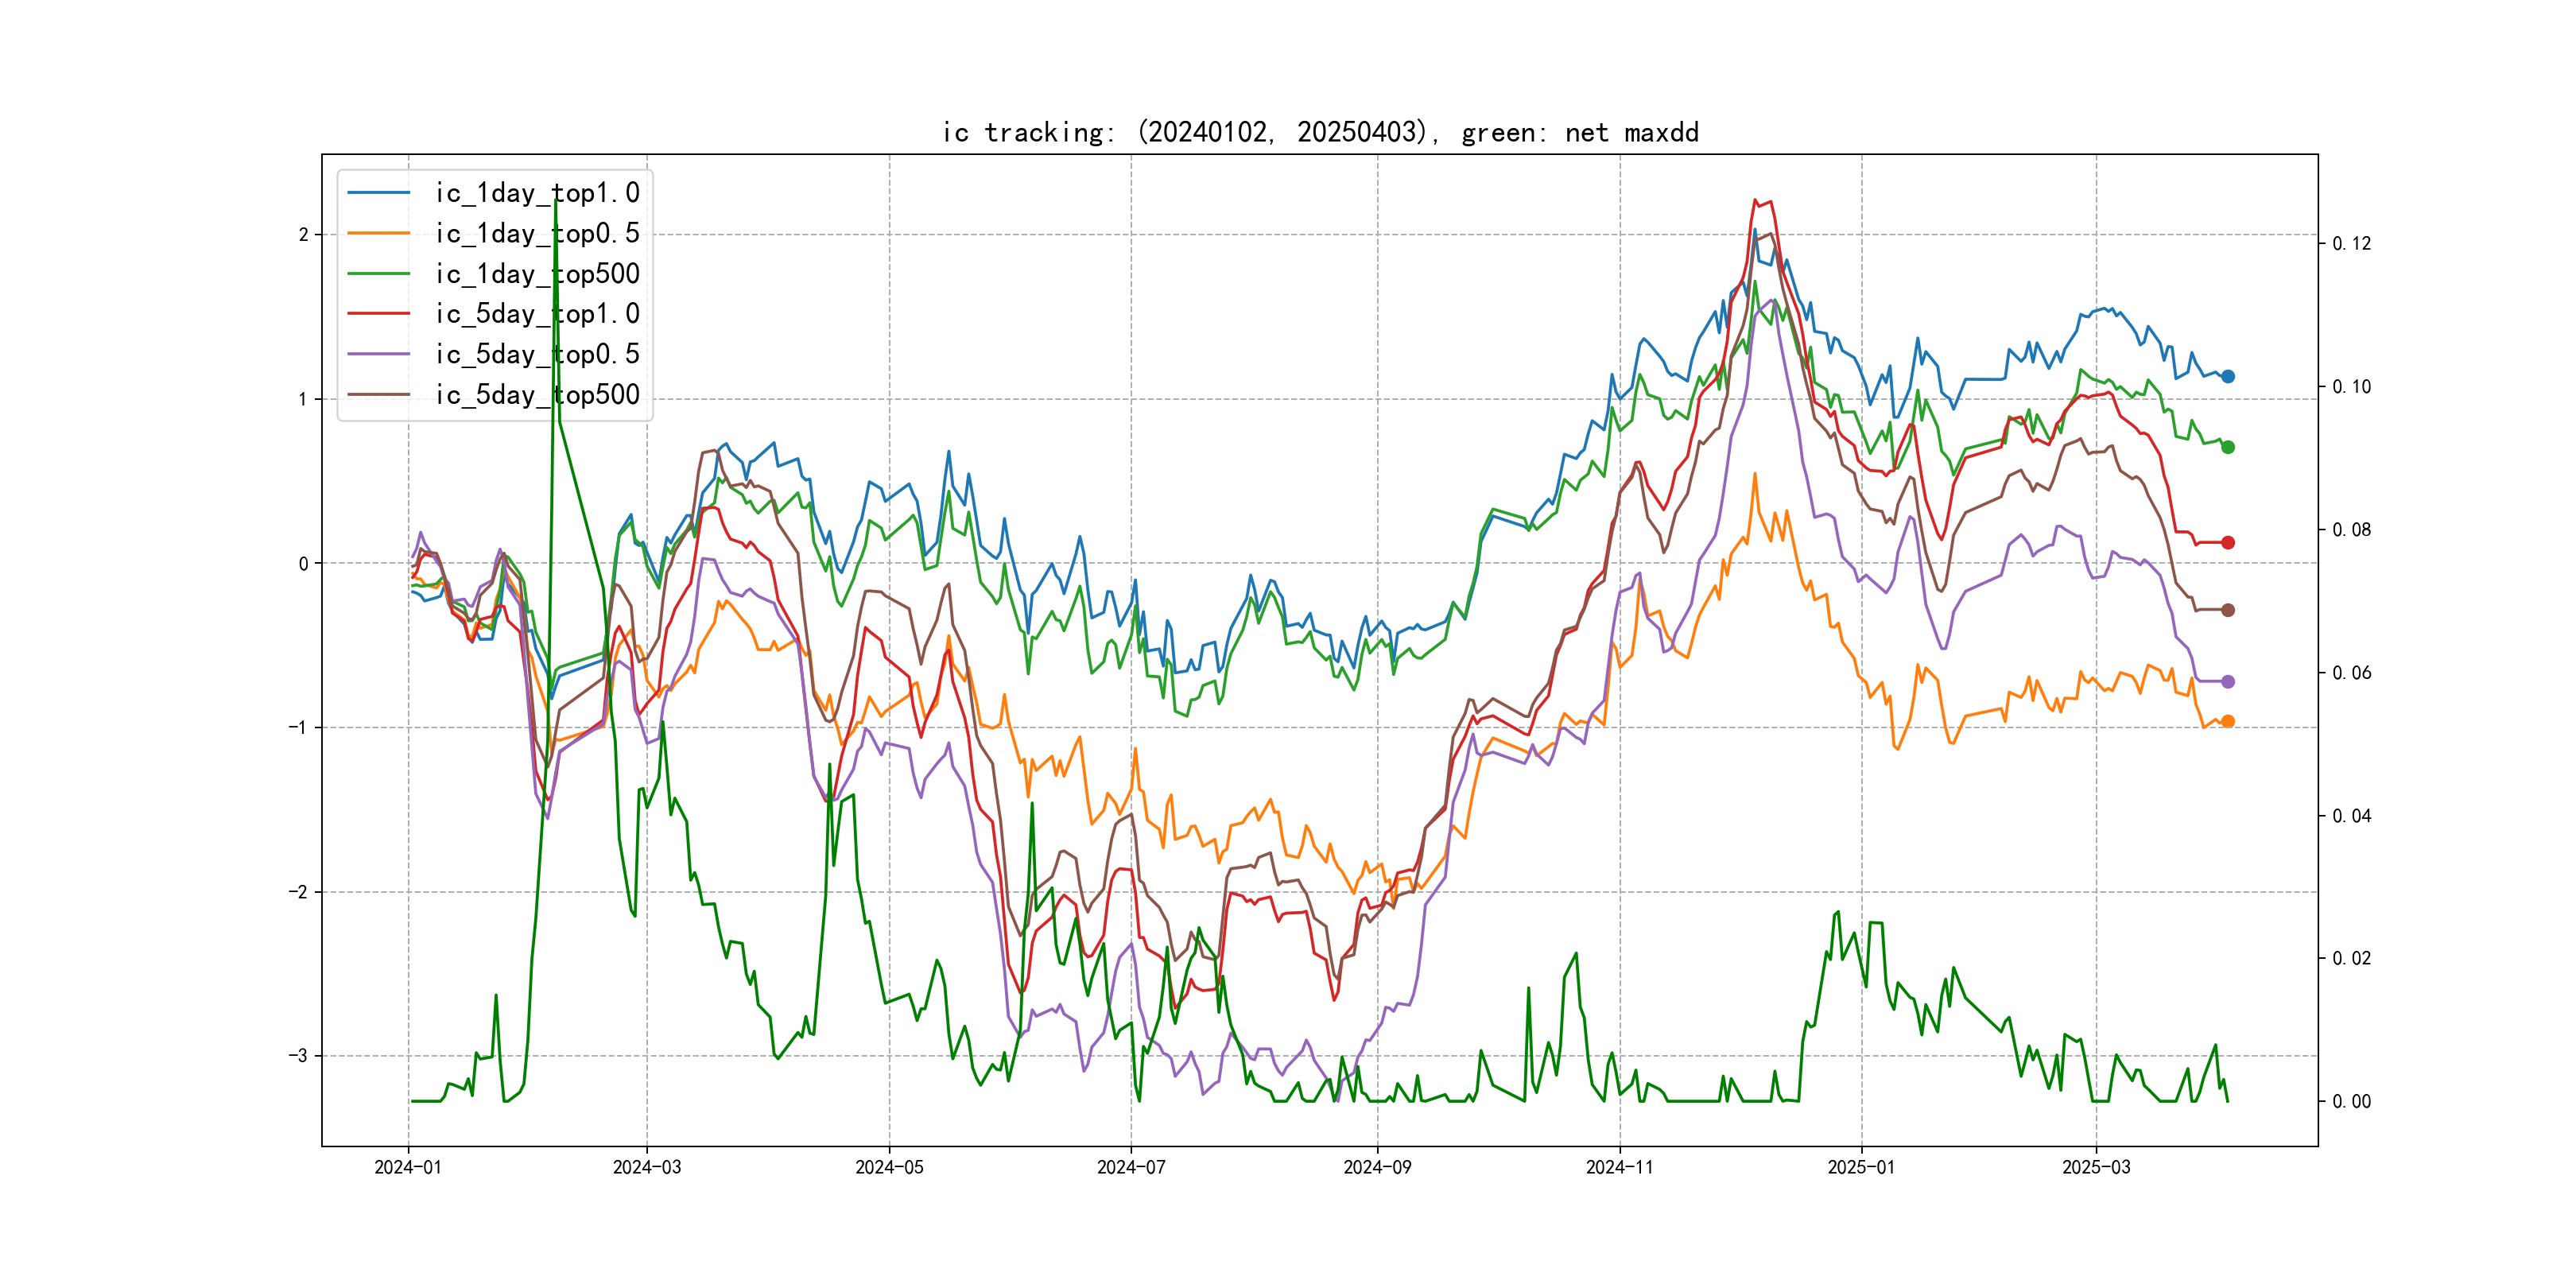Click the 0.12 right-axis tick label

coord(2351,244)
